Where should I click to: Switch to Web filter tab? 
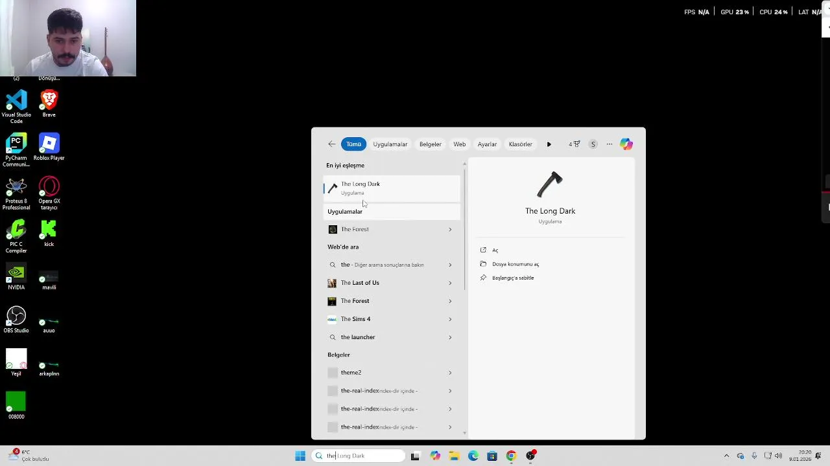pos(459,144)
